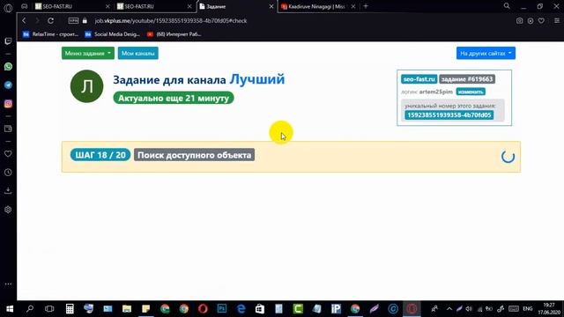
Task: Close the Kaadiruve Ninagagi tab
Action: [353, 6]
